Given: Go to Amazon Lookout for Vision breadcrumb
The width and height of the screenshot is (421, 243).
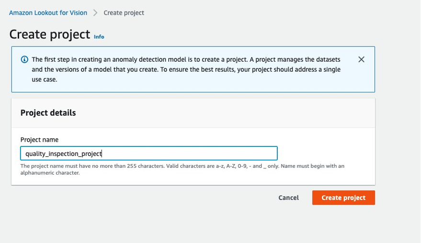Looking at the screenshot, I should tap(48, 13).
